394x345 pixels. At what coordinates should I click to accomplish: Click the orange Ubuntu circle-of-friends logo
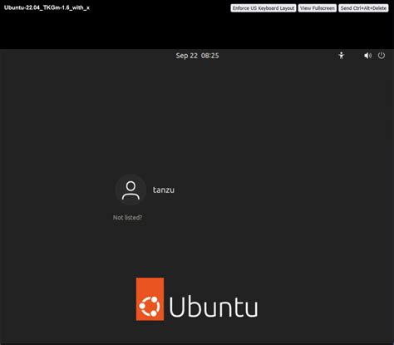150,299
